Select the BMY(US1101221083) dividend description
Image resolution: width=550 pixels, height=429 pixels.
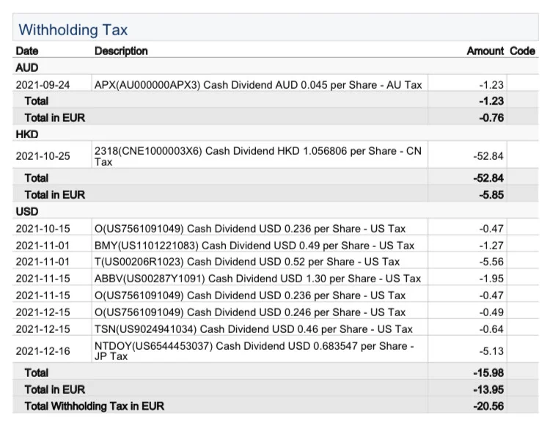pyautogui.click(x=254, y=246)
